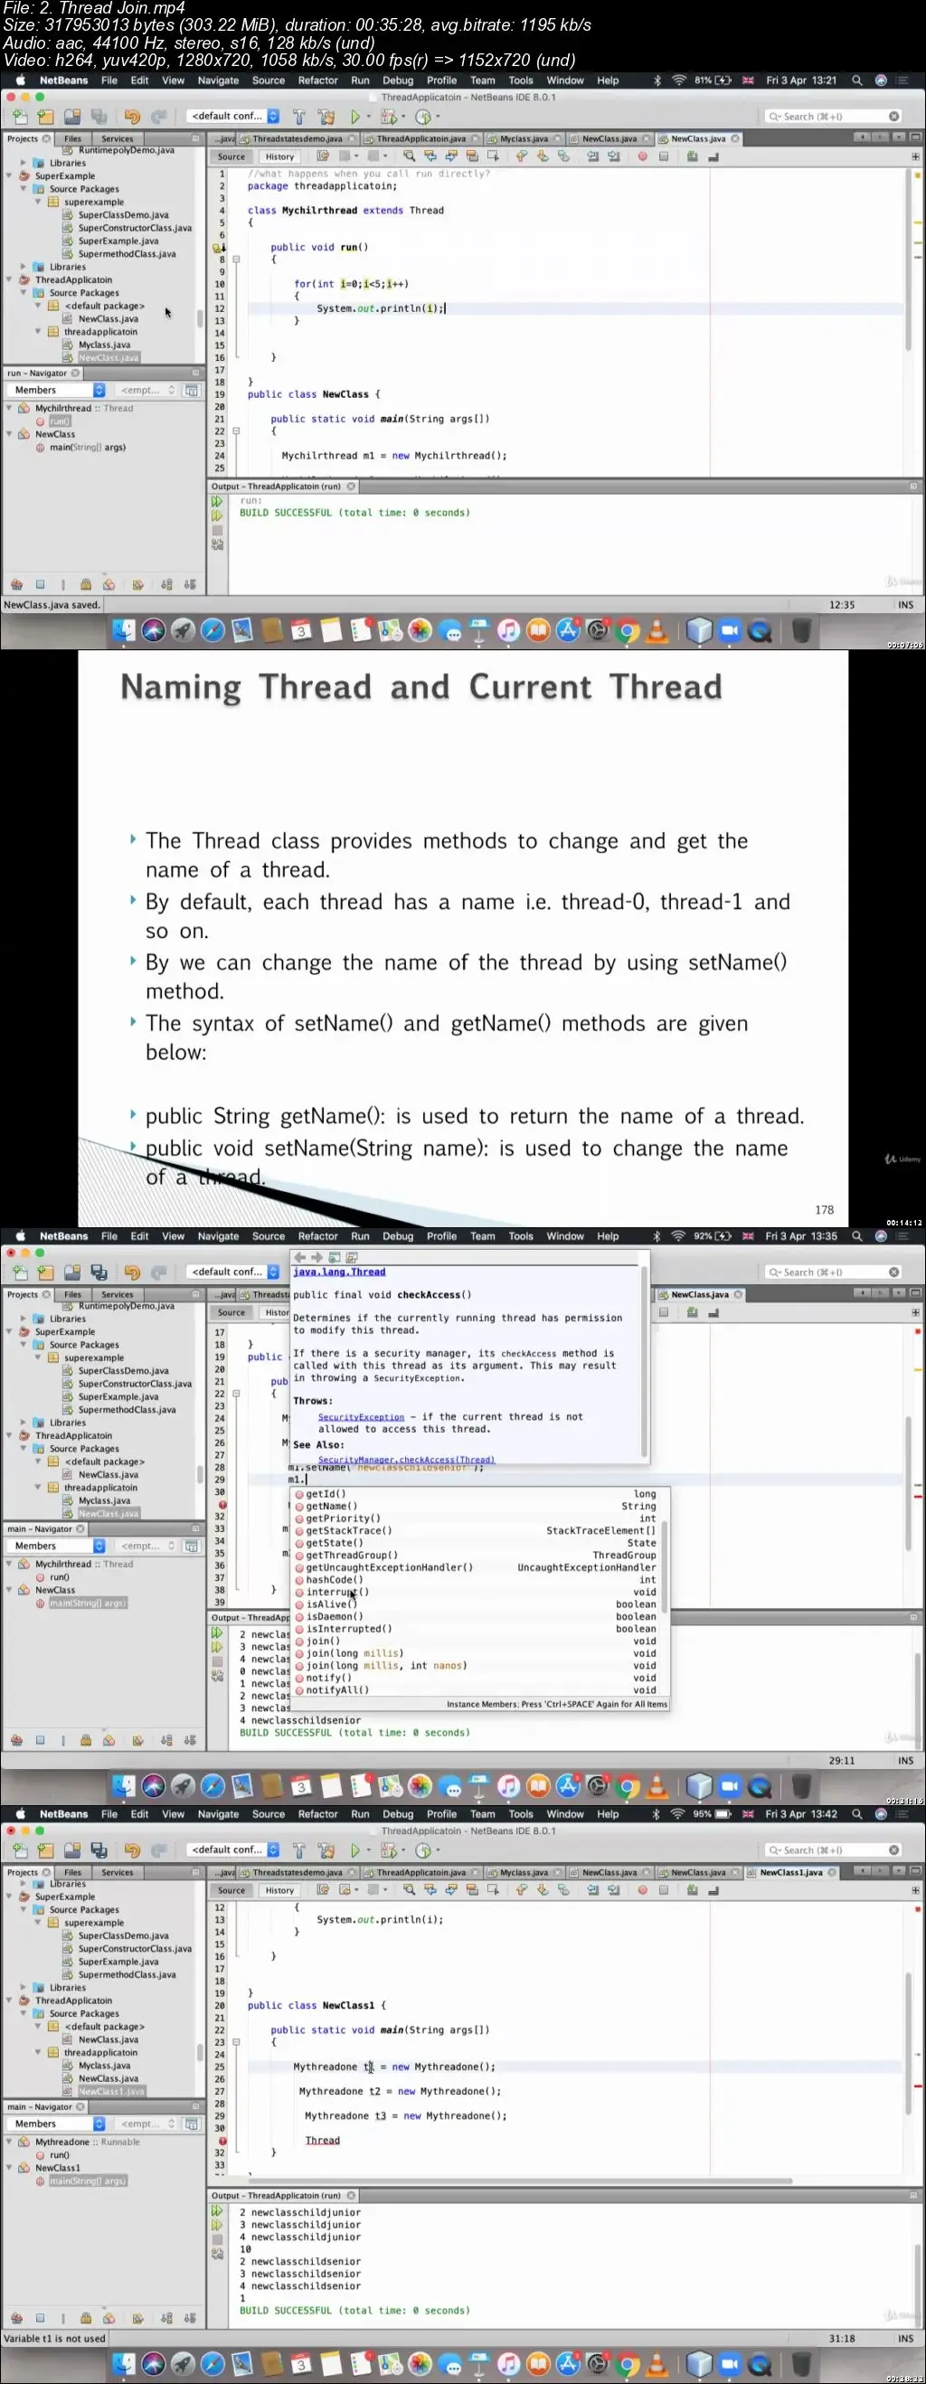926x2384 pixels.
Task: Click Profile Project icon in the 13:21 window
Action: pyautogui.click(x=423, y=117)
